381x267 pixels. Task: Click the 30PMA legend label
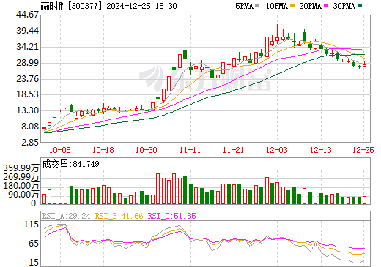pos(344,6)
